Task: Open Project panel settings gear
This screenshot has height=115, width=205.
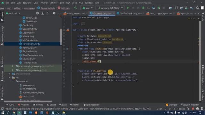Action: click(54, 13)
